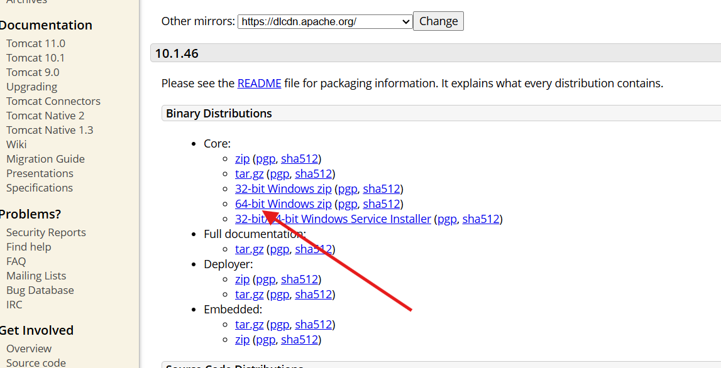Open pgp signature for Core zip
The height and width of the screenshot is (368, 721).
(266, 159)
